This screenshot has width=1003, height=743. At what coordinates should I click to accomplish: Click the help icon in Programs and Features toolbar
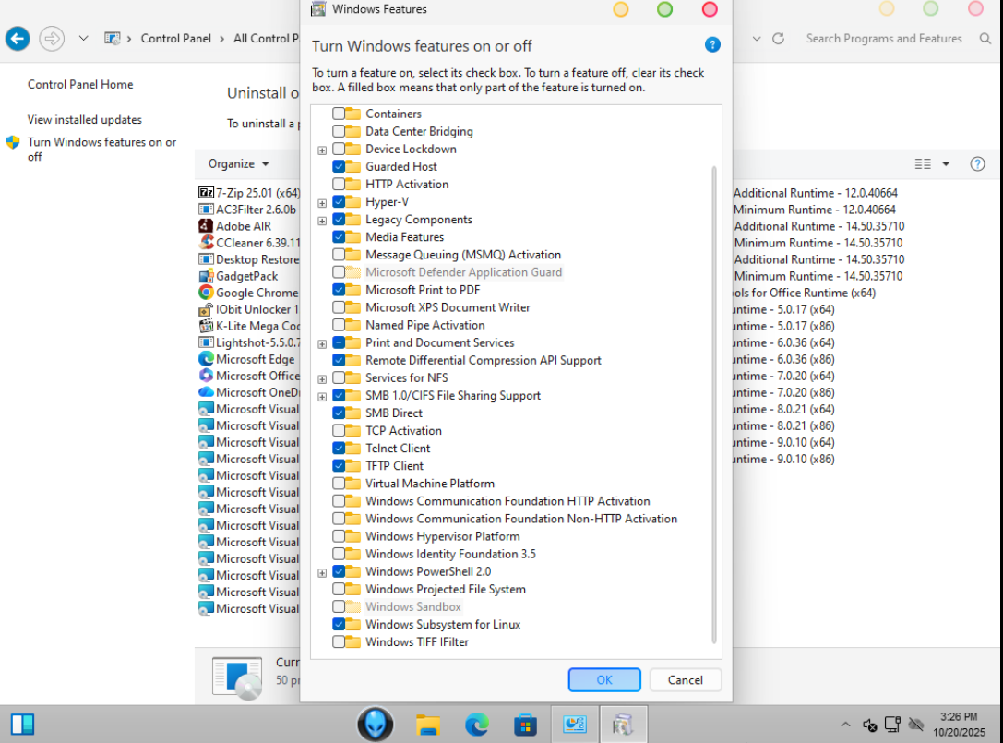[x=977, y=164]
